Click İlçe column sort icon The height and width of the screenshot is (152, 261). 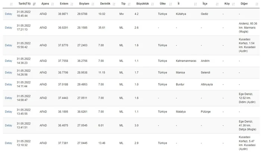[217, 4]
